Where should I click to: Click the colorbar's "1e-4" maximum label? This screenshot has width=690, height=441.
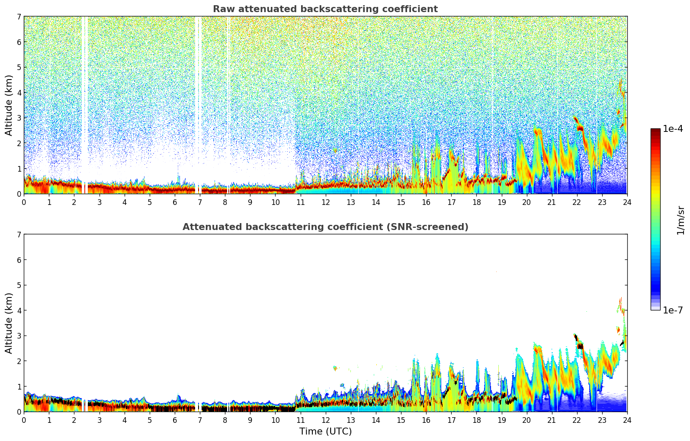coord(673,129)
